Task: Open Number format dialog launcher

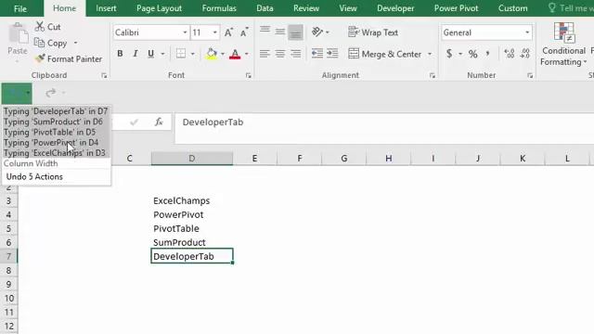Action: (x=530, y=76)
